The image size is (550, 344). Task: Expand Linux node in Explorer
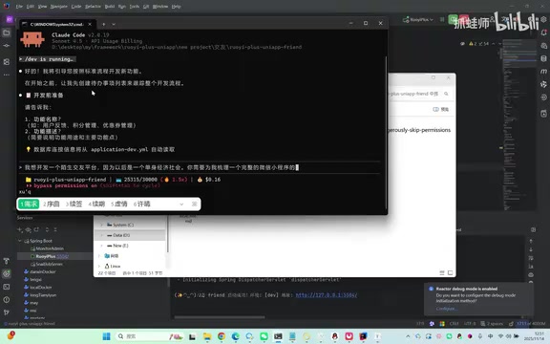(99, 266)
